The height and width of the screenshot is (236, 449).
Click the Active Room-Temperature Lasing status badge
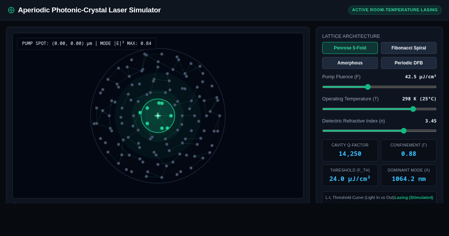tap(395, 10)
